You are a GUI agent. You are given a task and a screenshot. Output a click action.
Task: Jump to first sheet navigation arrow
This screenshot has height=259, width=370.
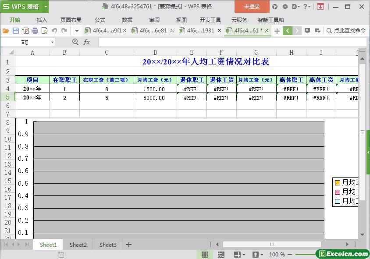[x=6, y=245]
